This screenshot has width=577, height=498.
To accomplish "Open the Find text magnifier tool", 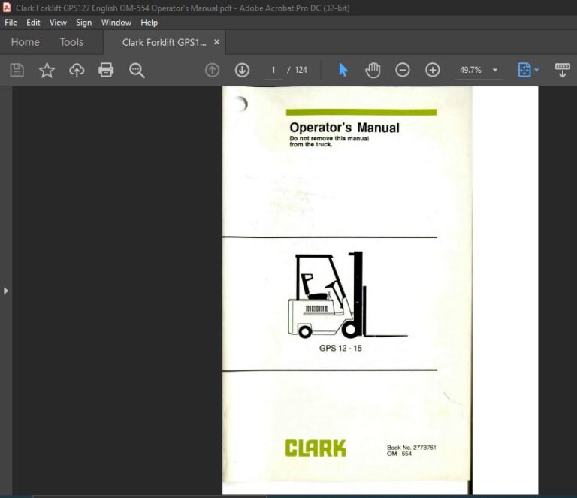I will [137, 71].
